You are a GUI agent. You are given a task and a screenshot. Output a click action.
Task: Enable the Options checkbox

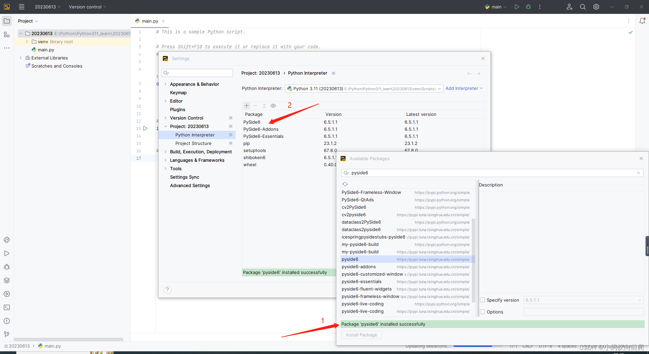click(482, 312)
